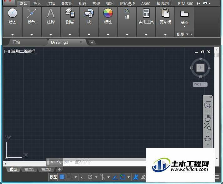
Task: Switch to the 参数化 ribbon tab
Action: click(x=67, y=3)
